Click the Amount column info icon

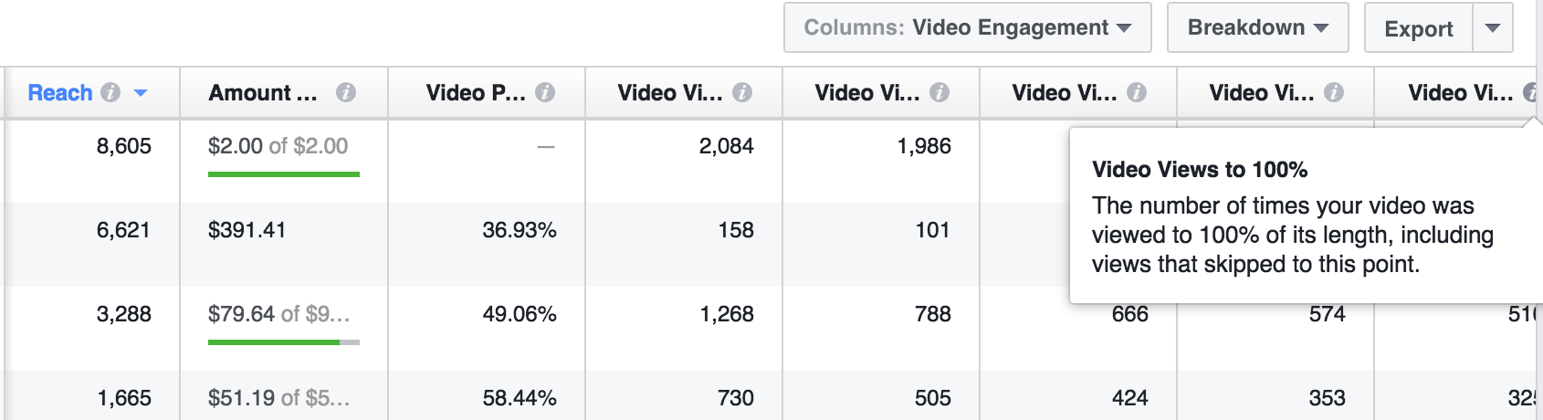(x=346, y=92)
